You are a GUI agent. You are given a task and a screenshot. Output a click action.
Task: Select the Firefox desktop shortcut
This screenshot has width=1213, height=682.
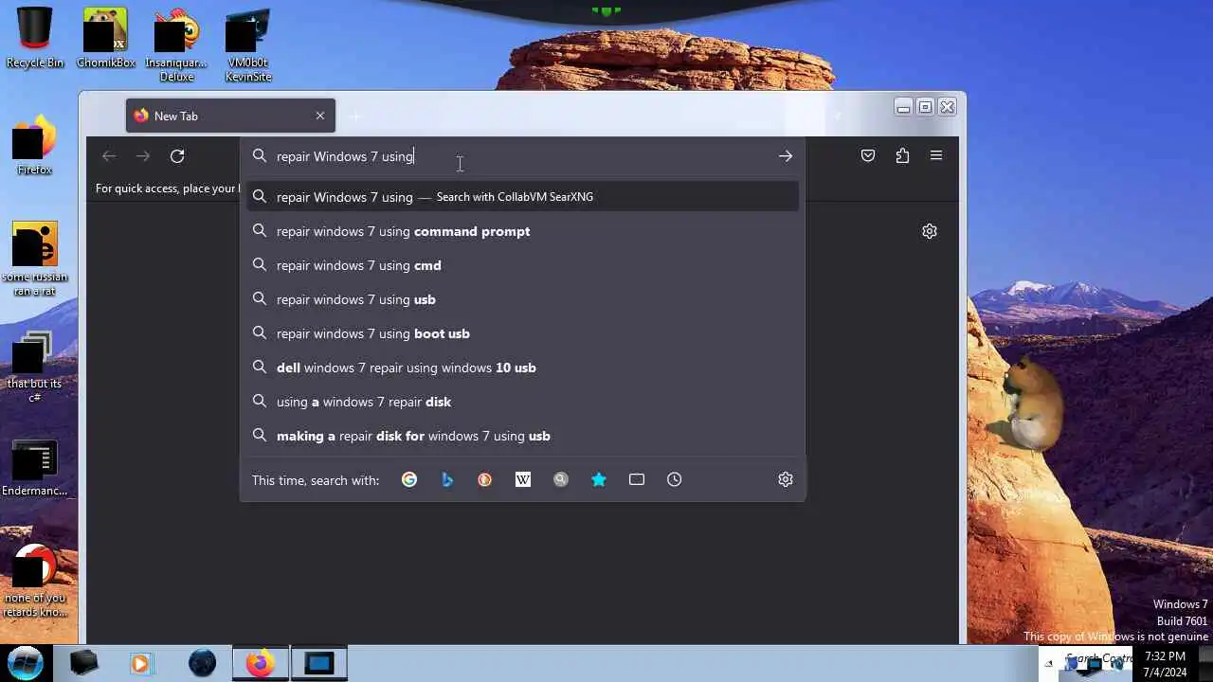(x=35, y=145)
